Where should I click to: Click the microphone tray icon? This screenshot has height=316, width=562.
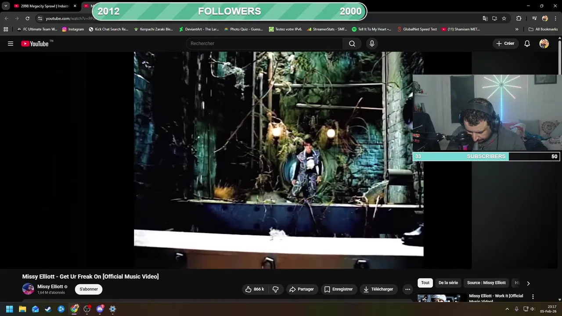516,309
